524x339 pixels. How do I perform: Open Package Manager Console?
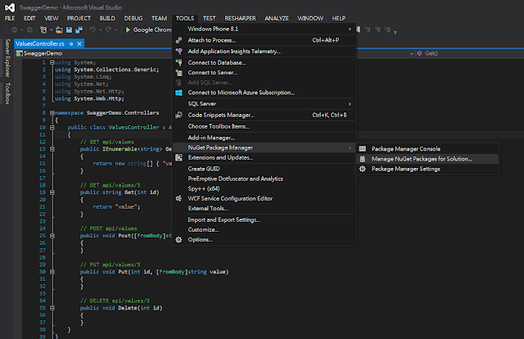(x=405, y=148)
